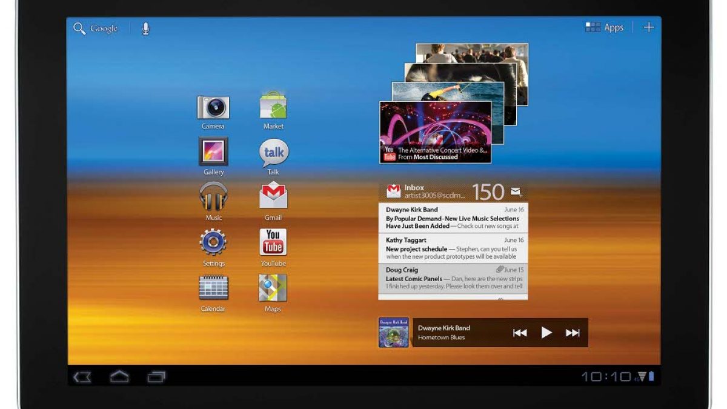Screen dimensions: 727x409
Task: Start voice search with microphone
Action: tap(145, 28)
